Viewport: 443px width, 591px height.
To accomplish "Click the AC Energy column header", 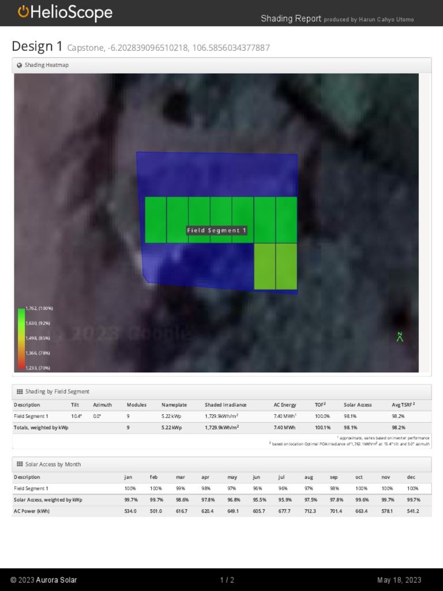I will (x=285, y=405).
